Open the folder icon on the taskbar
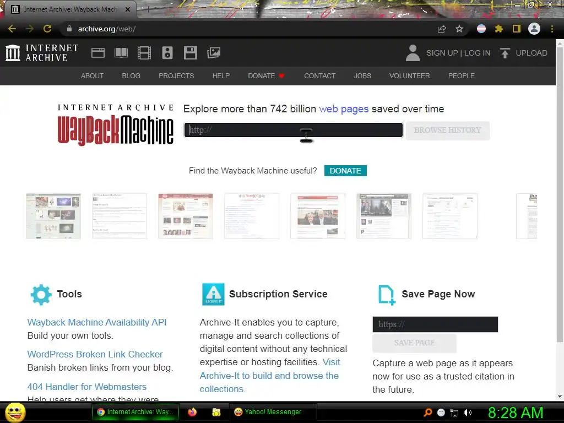 pos(216,412)
